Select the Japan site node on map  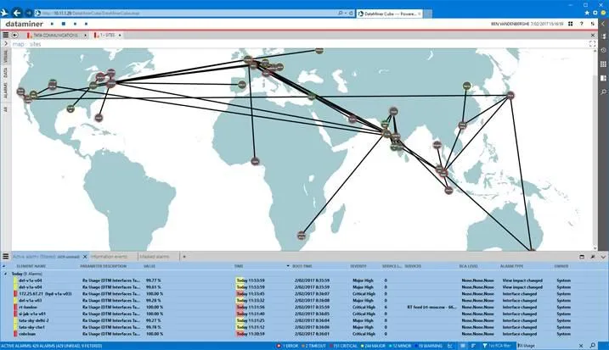click(x=510, y=96)
